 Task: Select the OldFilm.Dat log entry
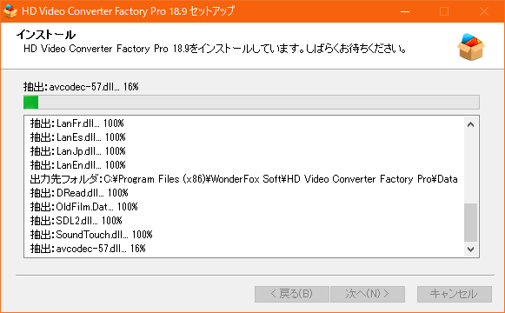pos(83,207)
